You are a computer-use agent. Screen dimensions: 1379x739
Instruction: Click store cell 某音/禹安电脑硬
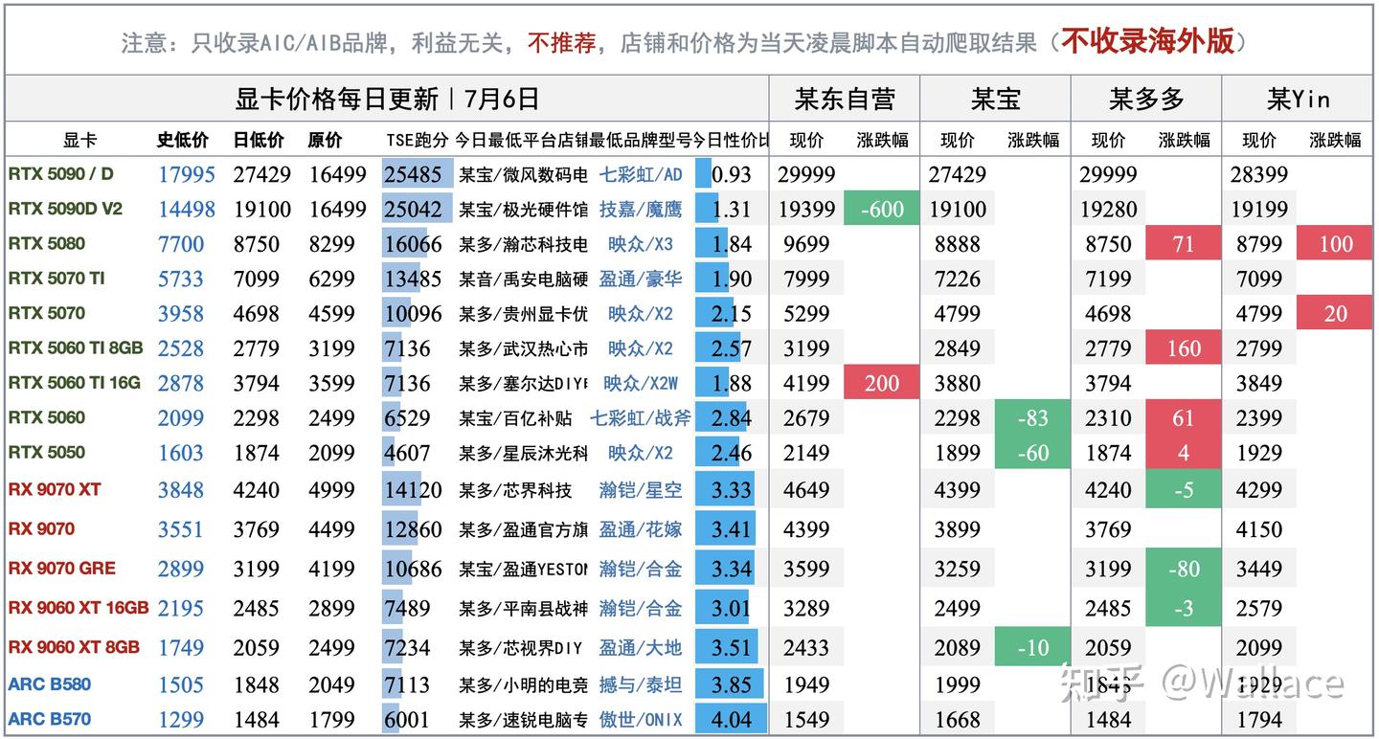point(523,280)
